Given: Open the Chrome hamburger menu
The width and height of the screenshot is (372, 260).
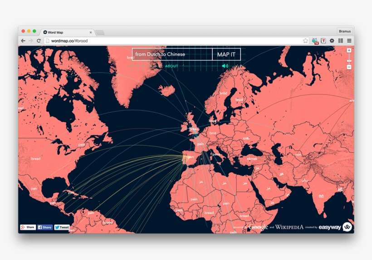Looking at the screenshot, I should (349, 41).
